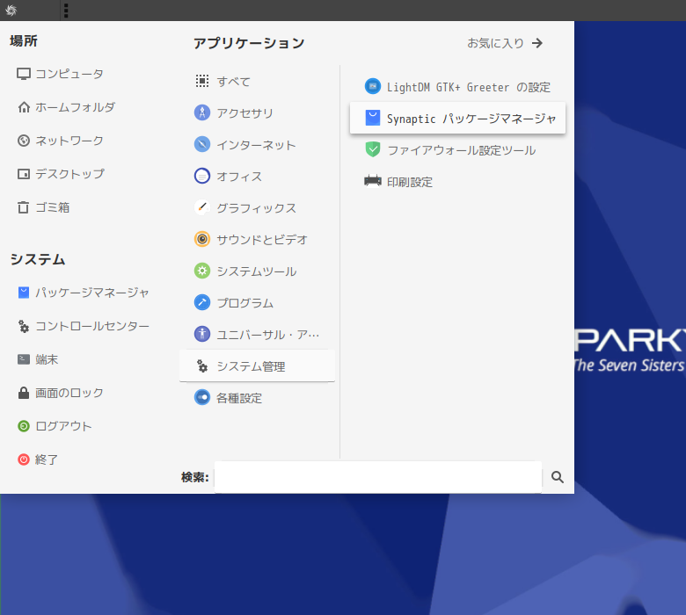Open the アクセサリ category label
The height and width of the screenshot is (615, 686).
coord(245,113)
